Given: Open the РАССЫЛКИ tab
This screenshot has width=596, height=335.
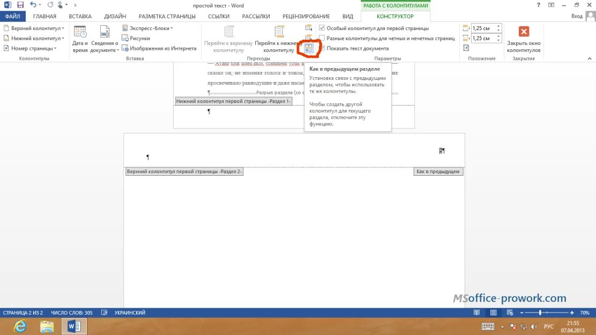Looking at the screenshot, I should click(256, 17).
